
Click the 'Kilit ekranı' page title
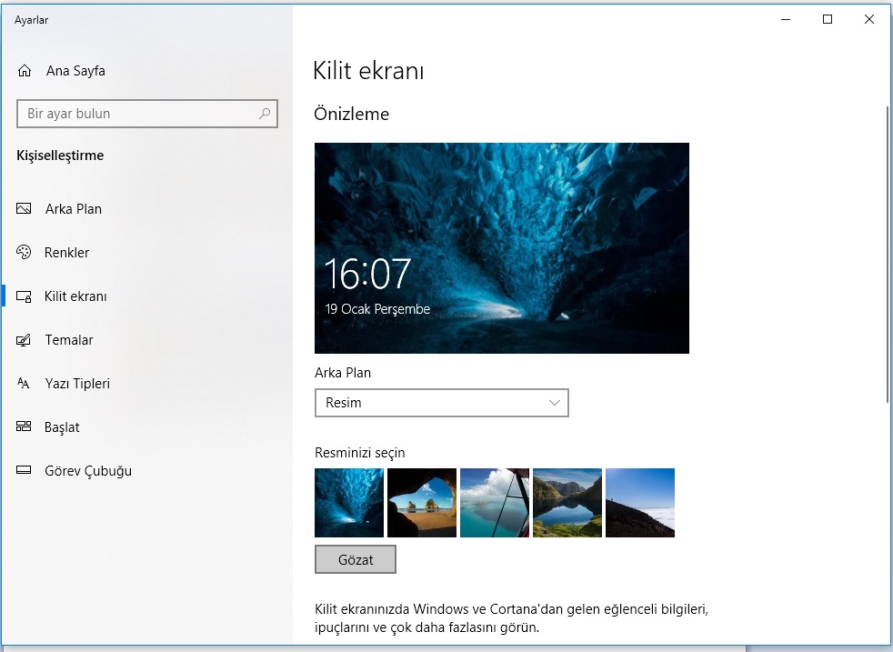[368, 71]
